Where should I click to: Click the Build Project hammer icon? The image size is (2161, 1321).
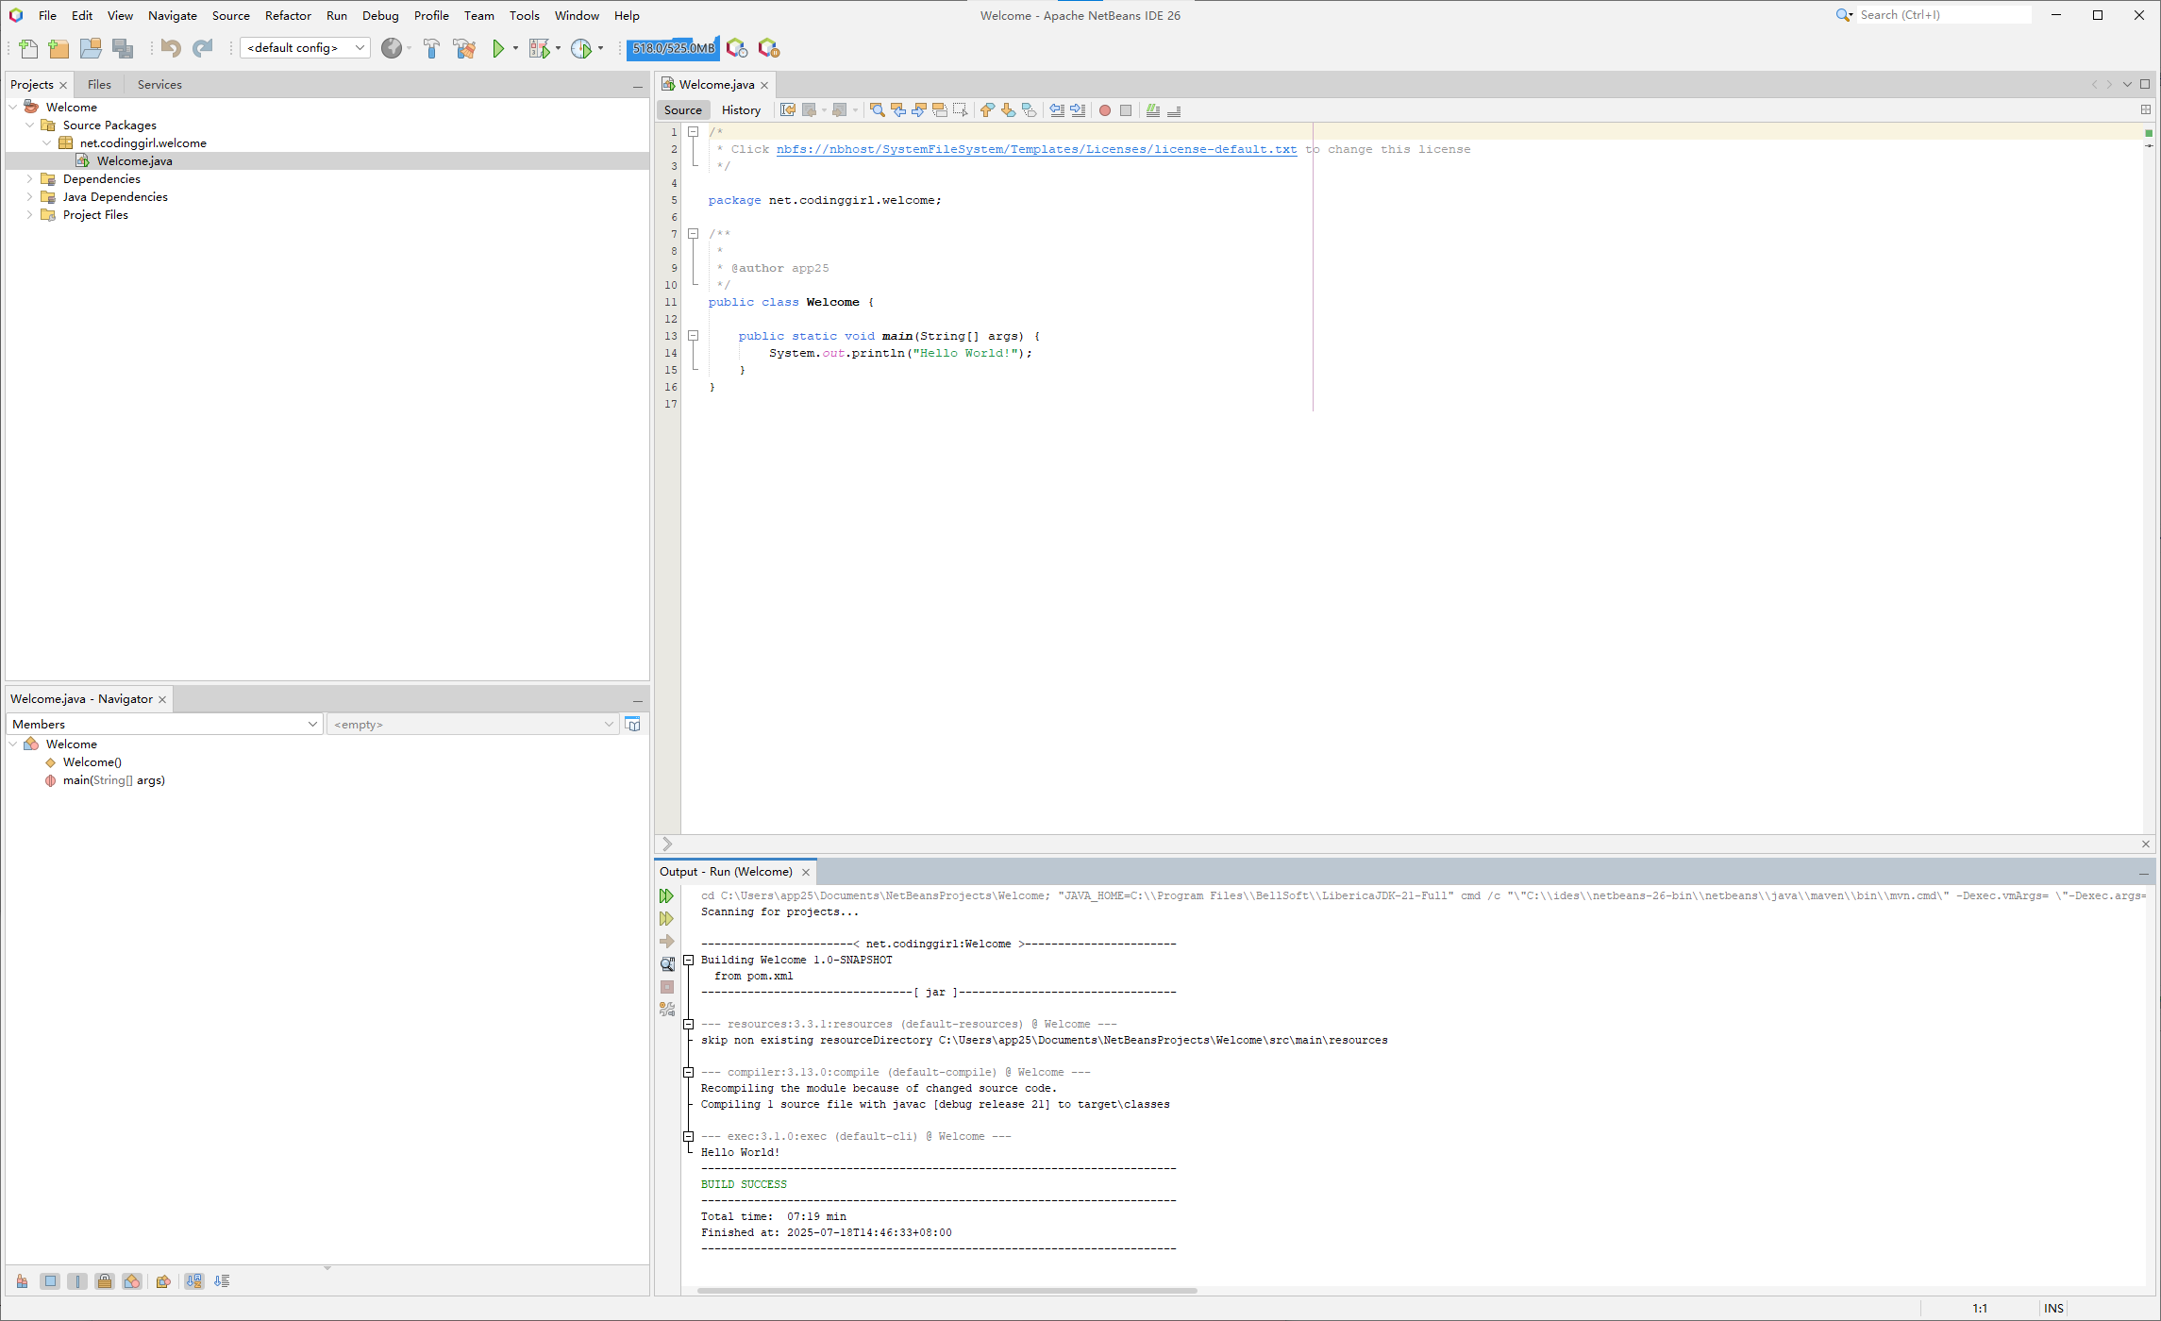(x=431, y=48)
